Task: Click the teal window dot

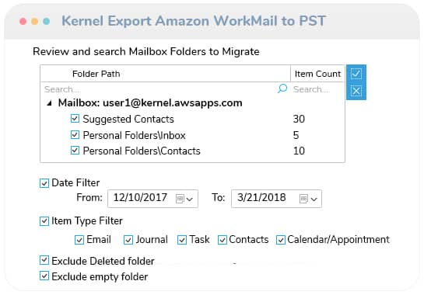Action: 46,21
